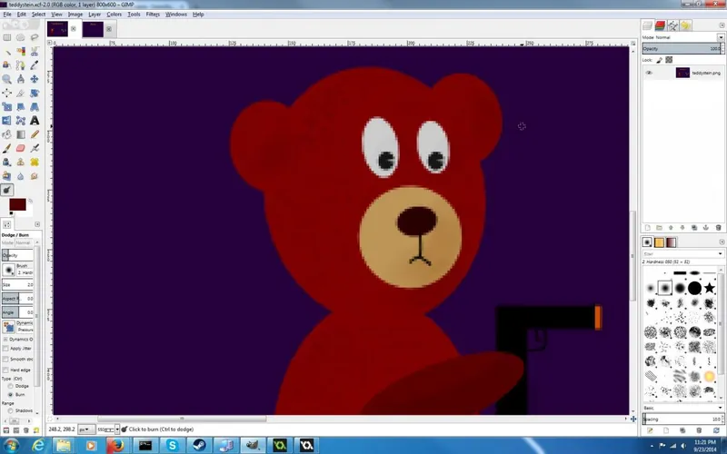Screen dimensions: 727x454
Task: Duplicate the layer via Layers panel button
Action: (x=694, y=228)
